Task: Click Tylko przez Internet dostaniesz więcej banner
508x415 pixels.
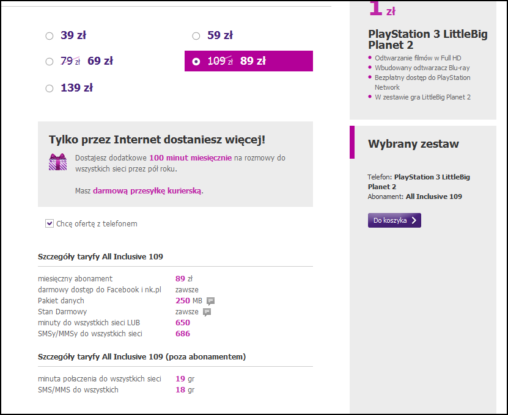Action: click(x=175, y=164)
